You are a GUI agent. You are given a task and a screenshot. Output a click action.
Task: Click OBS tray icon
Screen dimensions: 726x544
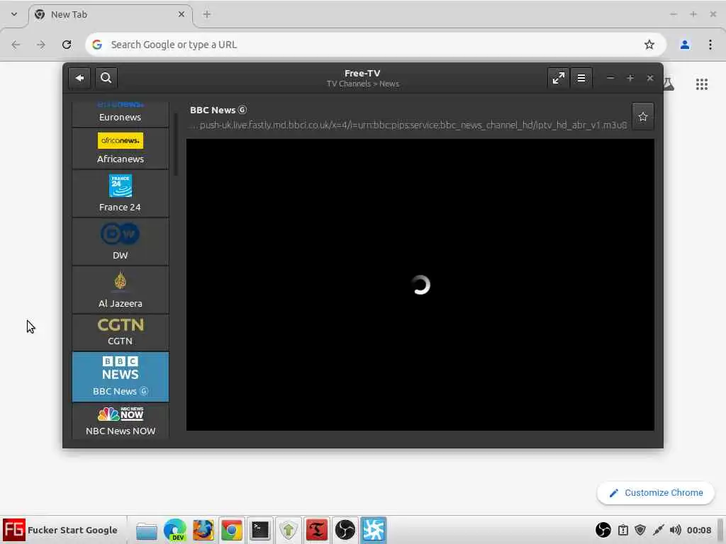tap(603, 530)
